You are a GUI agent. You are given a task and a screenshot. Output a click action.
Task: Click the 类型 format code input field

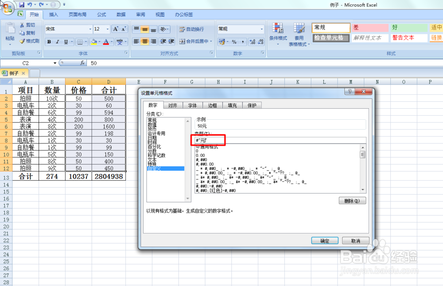coord(280,141)
